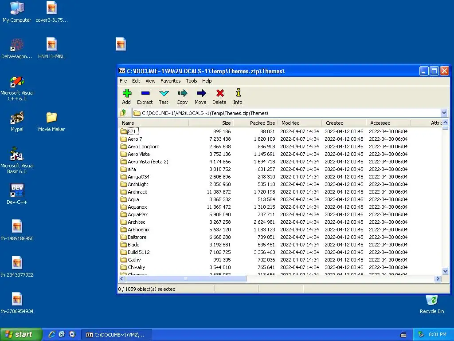Select the Aero 7 folder
The image size is (454, 341).
coord(135,139)
